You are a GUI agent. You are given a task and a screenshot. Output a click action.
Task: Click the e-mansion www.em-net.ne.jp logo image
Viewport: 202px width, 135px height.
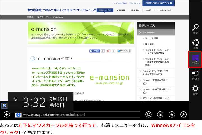pyautogui.click(x=109, y=79)
